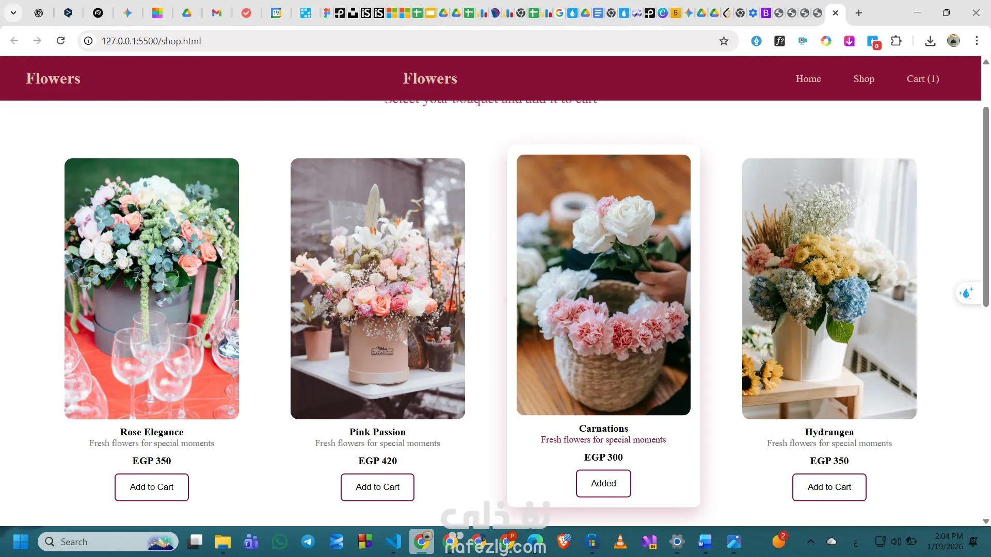Add Hydrangea bouquet to cart
The width and height of the screenshot is (991, 557).
829,487
